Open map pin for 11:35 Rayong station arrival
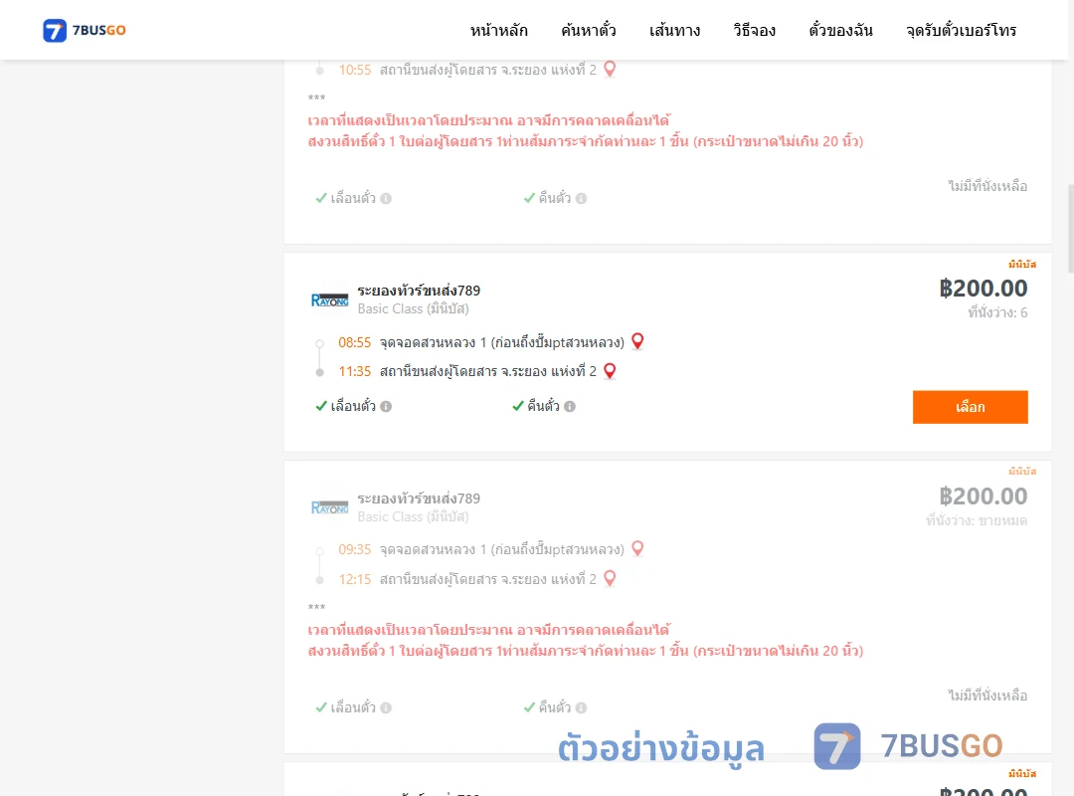Viewport: 1074px width, 796px height. (x=610, y=371)
